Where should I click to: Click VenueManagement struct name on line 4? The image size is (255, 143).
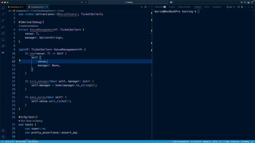41,30
